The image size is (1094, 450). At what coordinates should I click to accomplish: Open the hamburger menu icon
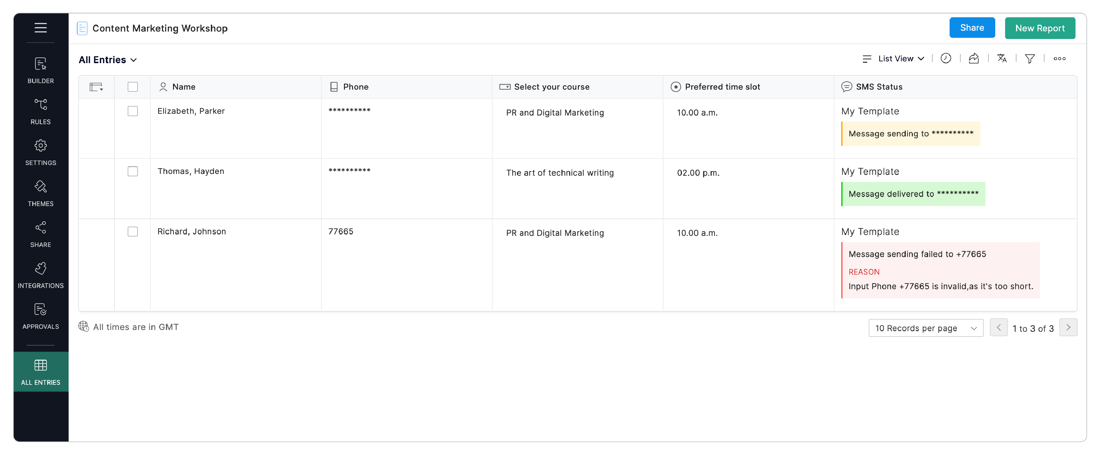pyautogui.click(x=40, y=28)
